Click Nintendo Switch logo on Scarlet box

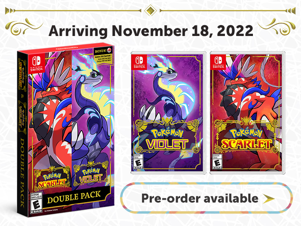pyautogui.click(x=218, y=62)
